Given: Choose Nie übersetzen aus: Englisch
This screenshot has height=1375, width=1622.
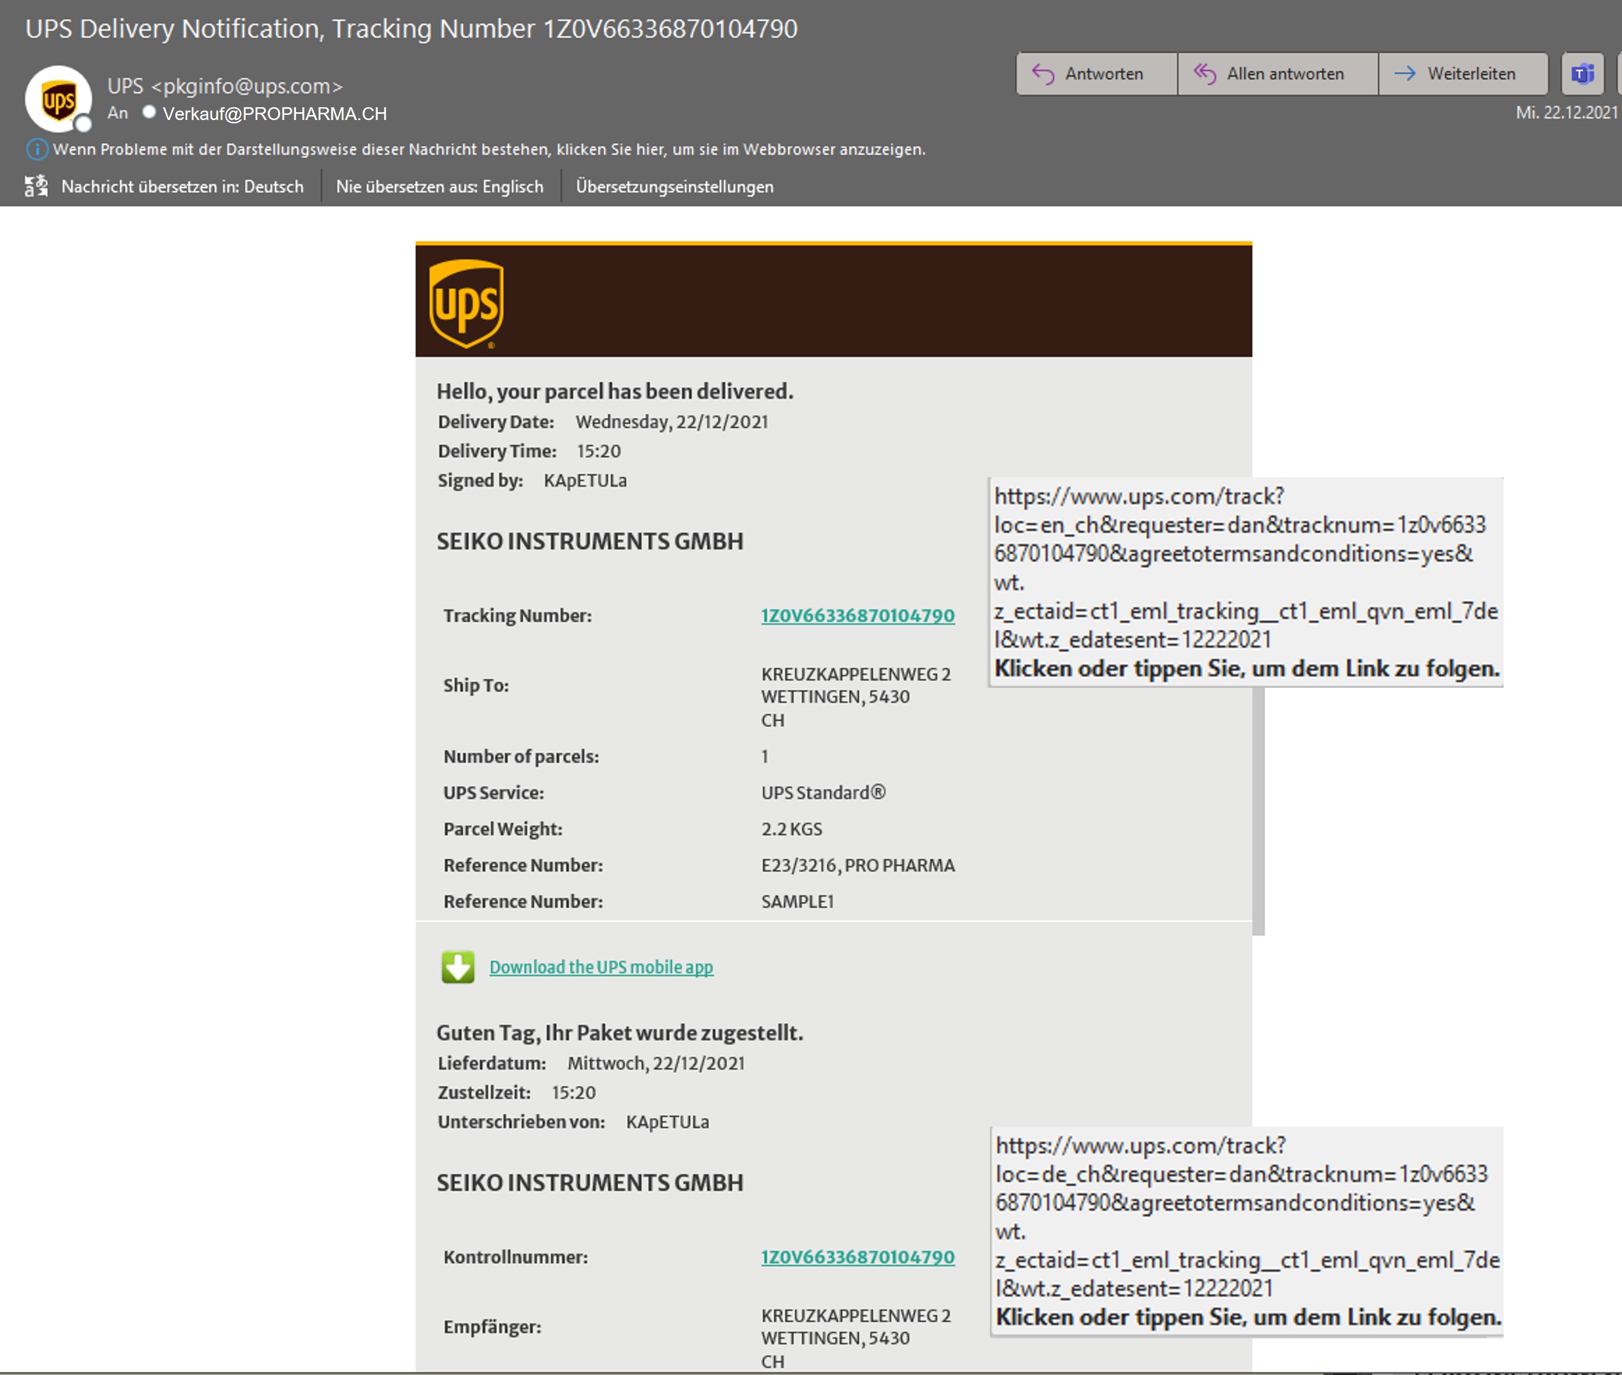Looking at the screenshot, I should pos(439,187).
